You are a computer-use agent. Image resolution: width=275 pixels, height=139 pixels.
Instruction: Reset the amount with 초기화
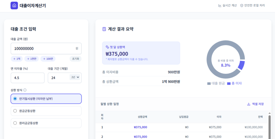pyautogui.click(x=75, y=59)
